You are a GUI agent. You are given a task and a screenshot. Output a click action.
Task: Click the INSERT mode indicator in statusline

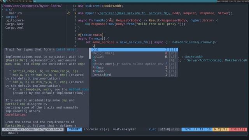coord(74,129)
